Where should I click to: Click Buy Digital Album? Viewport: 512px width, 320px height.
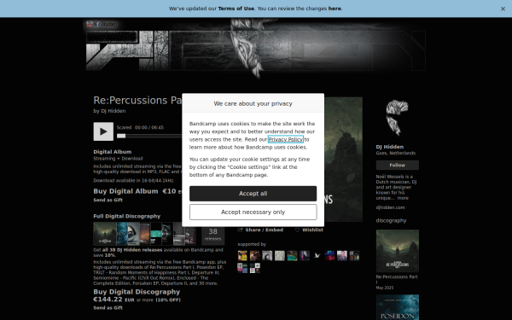[x=125, y=191]
